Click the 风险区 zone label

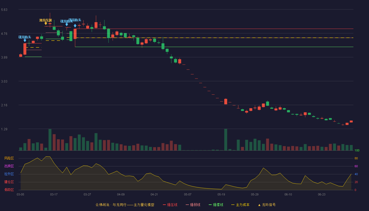pyautogui.click(x=9, y=158)
